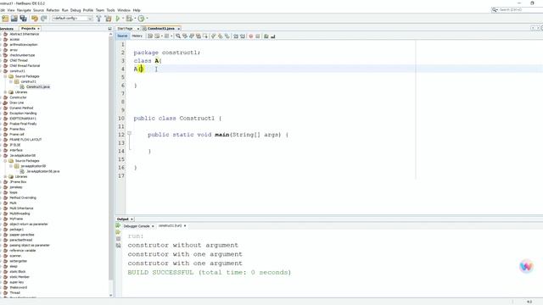This screenshot has height=305, width=543.
Task: Select the Multithreading project
Action: 20,213
